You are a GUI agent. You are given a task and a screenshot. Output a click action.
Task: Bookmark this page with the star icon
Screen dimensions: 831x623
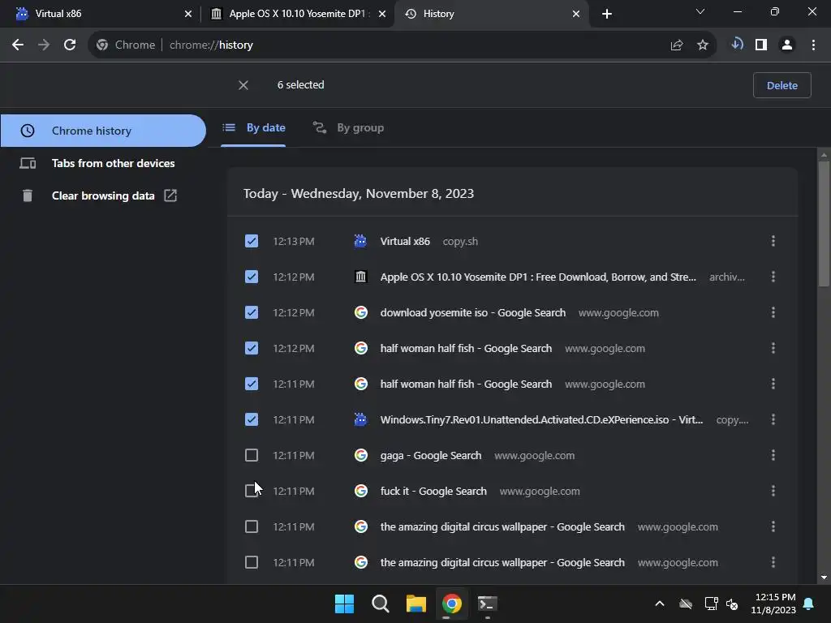[x=702, y=45]
